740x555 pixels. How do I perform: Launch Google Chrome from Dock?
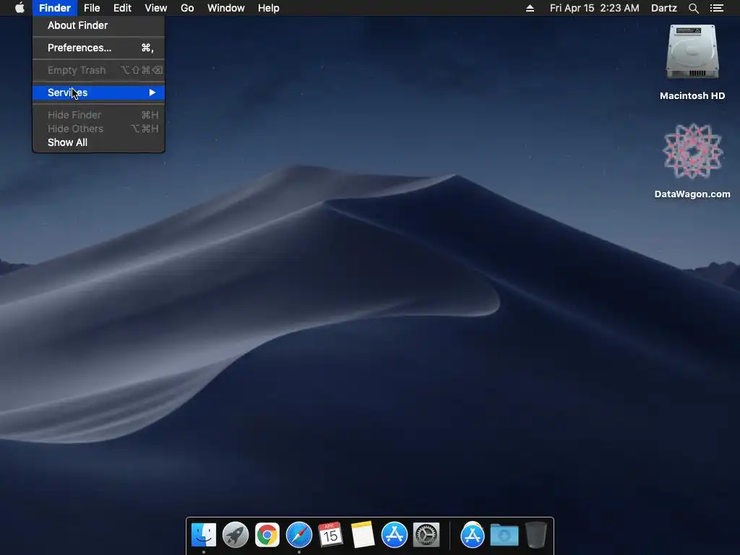pyautogui.click(x=267, y=535)
